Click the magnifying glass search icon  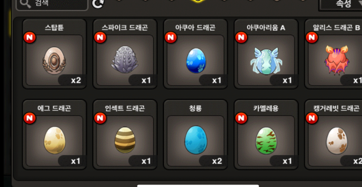(26, 4)
